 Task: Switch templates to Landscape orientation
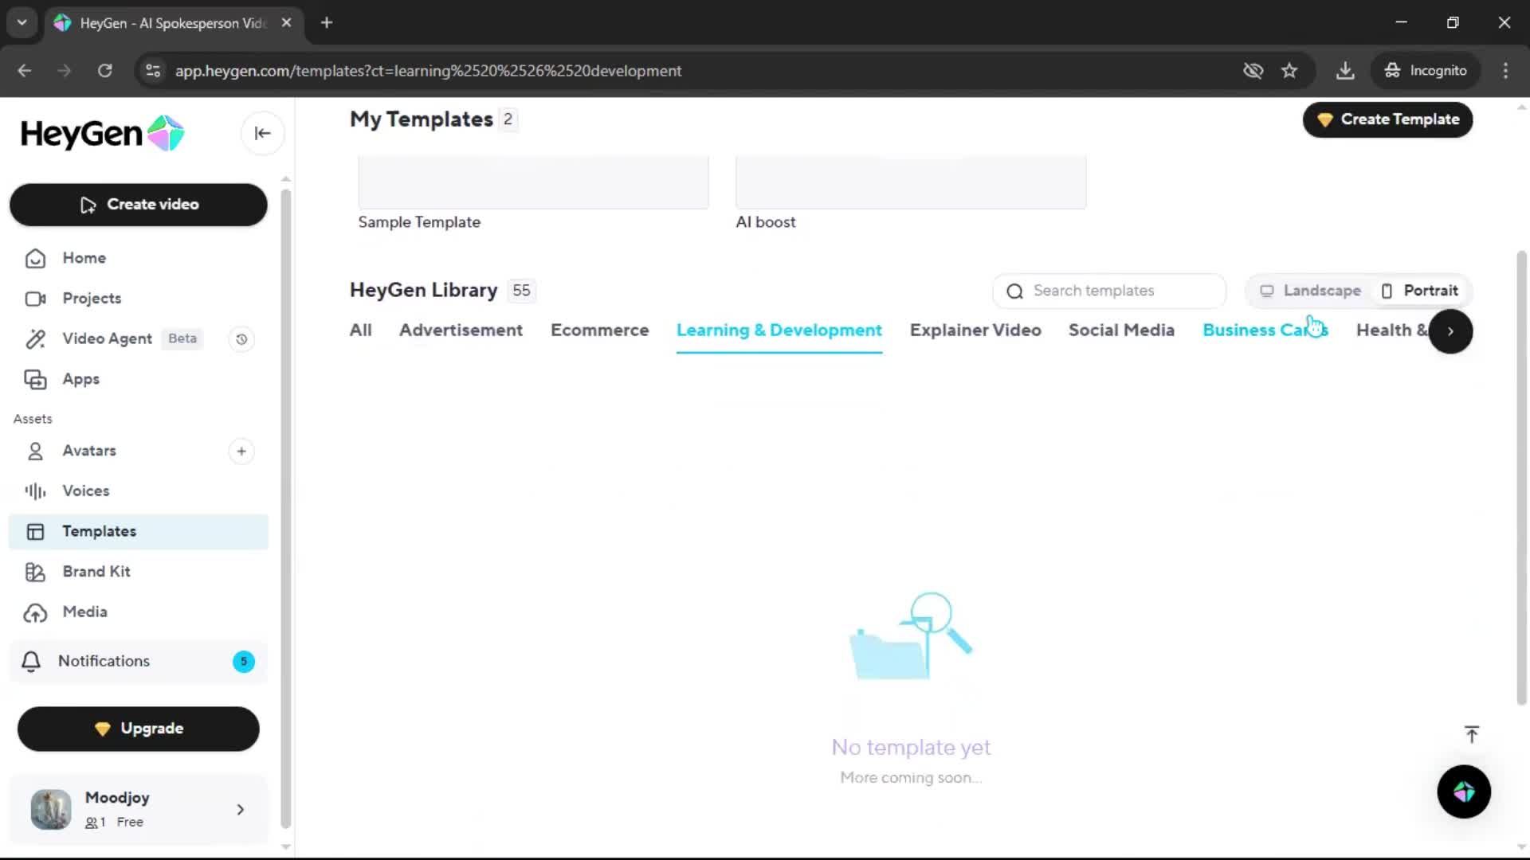pyautogui.click(x=1310, y=291)
